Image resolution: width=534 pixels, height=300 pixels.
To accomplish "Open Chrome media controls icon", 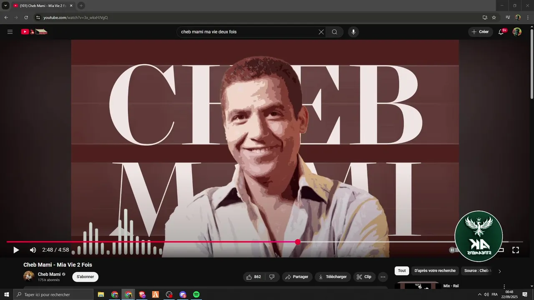I will pyautogui.click(x=508, y=17).
